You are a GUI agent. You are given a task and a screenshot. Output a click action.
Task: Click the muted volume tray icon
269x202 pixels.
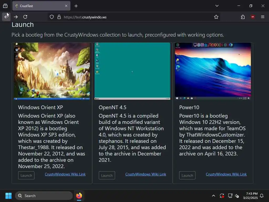(x=237, y=196)
